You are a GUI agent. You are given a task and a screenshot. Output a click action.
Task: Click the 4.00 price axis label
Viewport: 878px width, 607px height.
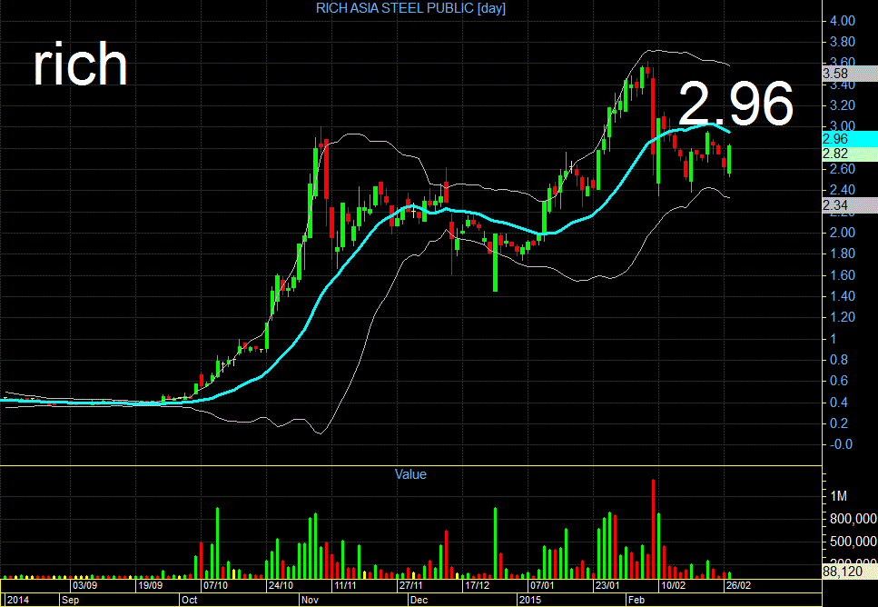tap(843, 21)
